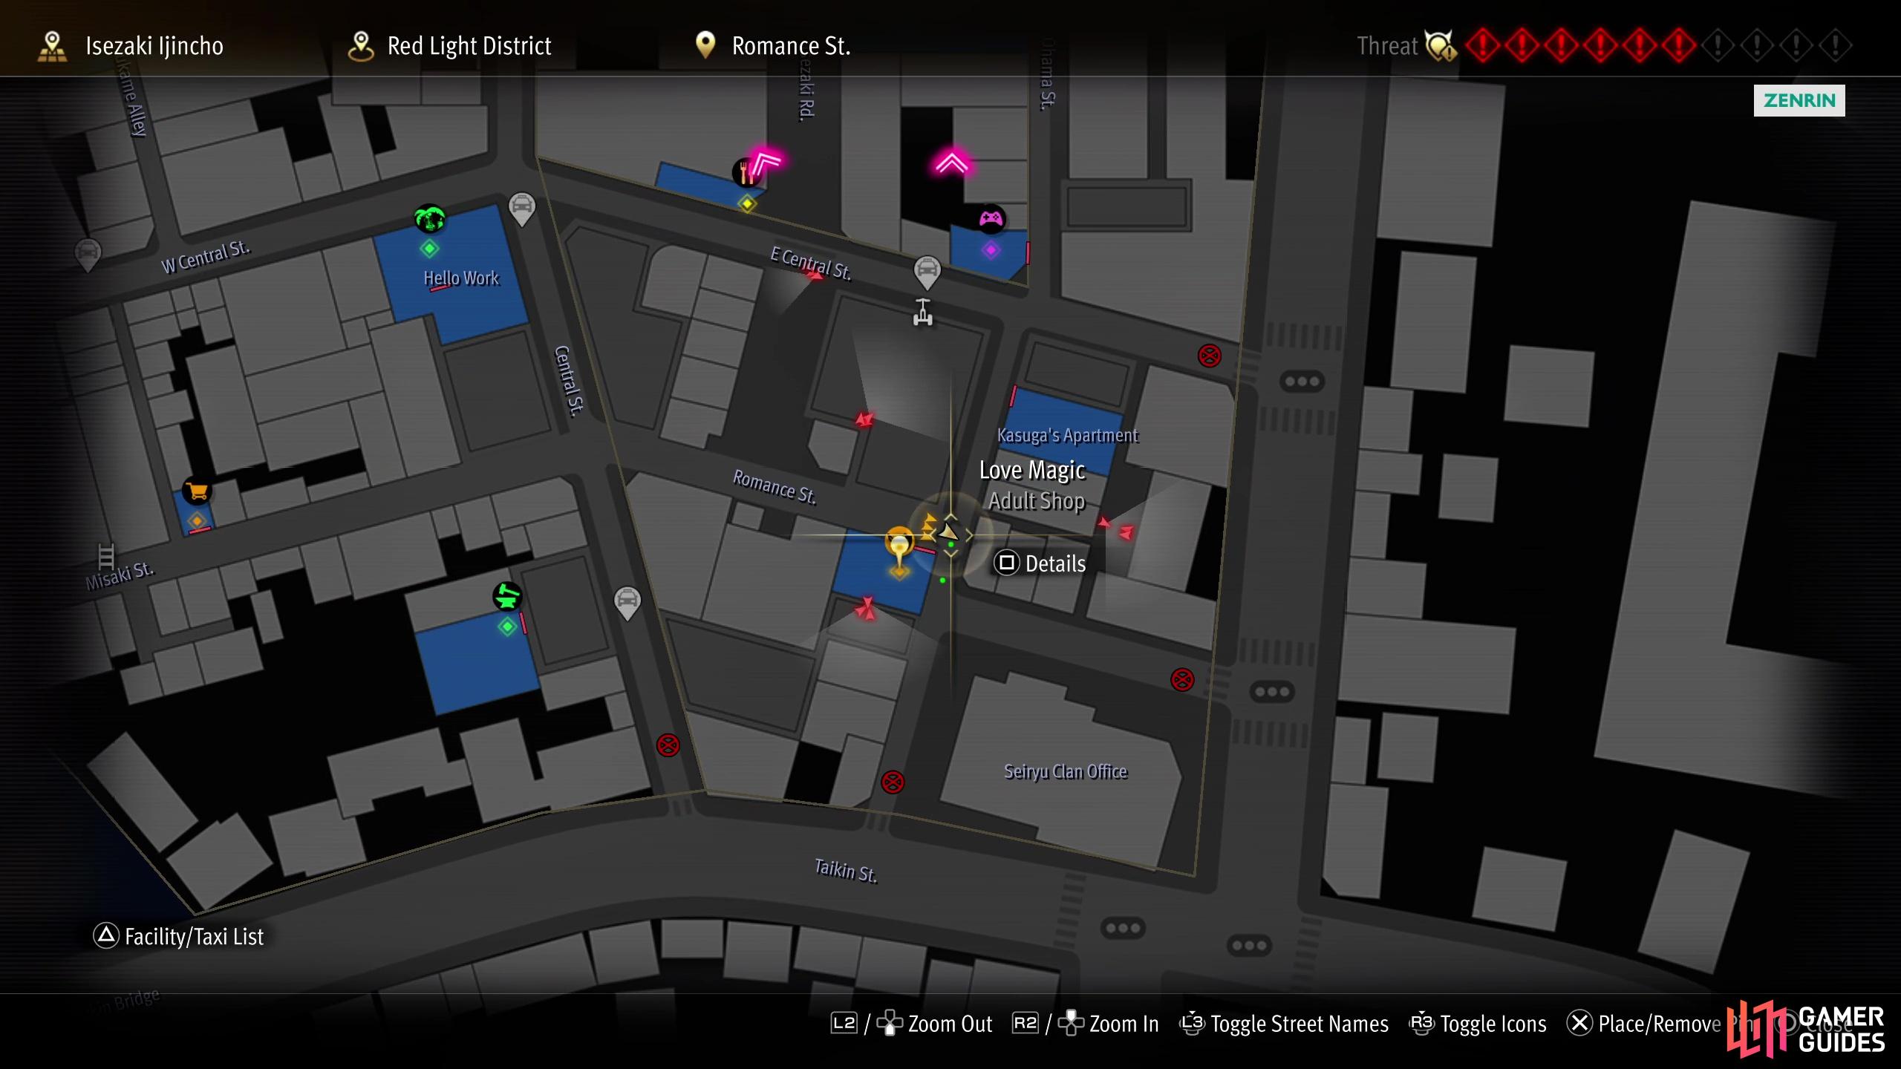Select taxi stand on E Central St.

pyautogui.click(x=927, y=272)
